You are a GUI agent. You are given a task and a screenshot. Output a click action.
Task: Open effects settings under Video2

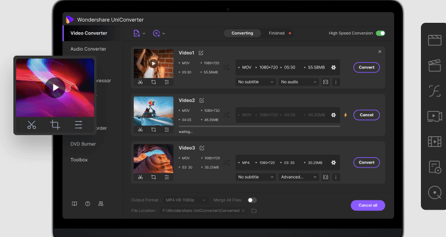[167, 130]
